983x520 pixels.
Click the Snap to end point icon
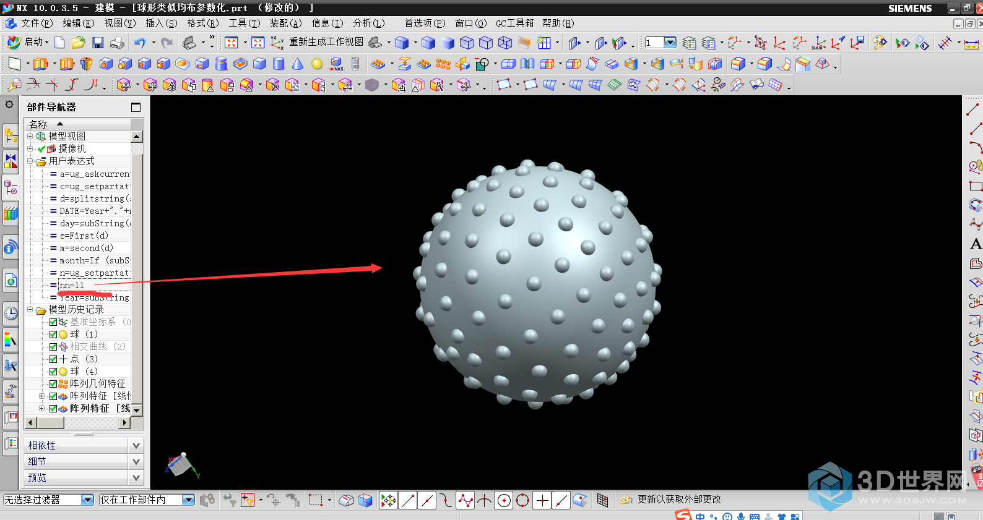pyautogui.click(x=408, y=500)
